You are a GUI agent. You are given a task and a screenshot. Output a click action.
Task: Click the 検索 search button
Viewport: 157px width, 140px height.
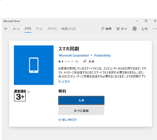(x=106, y=29)
